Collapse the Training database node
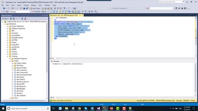Viewport: 198px width, 111px height. pos(7,56)
